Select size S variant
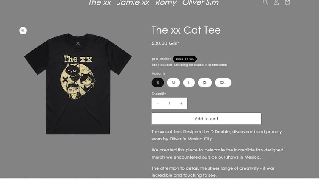This screenshot has height=179, width=319. [x=158, y=83]
